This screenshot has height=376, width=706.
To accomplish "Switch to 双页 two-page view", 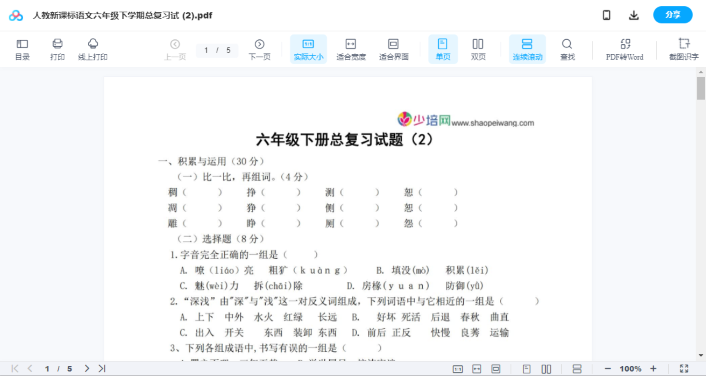I will (x=478, y=49).
